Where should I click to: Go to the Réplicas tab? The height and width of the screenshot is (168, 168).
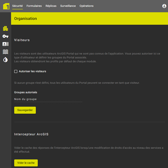tap(51, 6)
